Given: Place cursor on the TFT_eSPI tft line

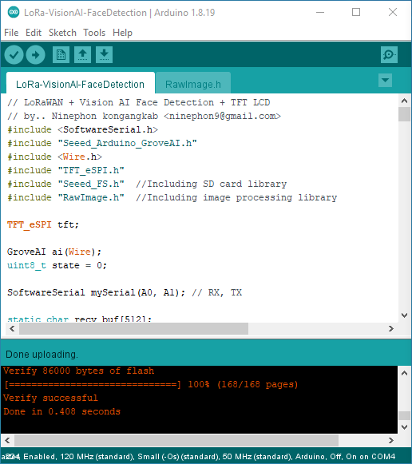Looking at the screenshot, I should tap(43, 224).
